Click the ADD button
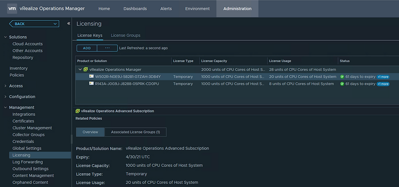This screenshot has width=399, height=187. pyautogui.click(x=87, y=48)
